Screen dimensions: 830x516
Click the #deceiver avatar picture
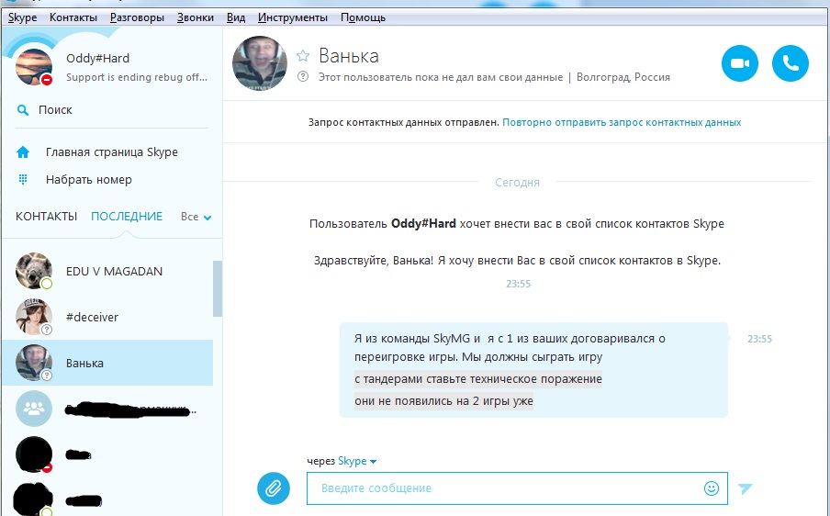[34, 317]
